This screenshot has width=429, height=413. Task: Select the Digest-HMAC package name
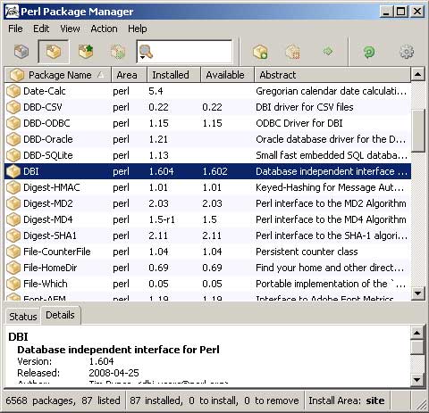(52, 187)
